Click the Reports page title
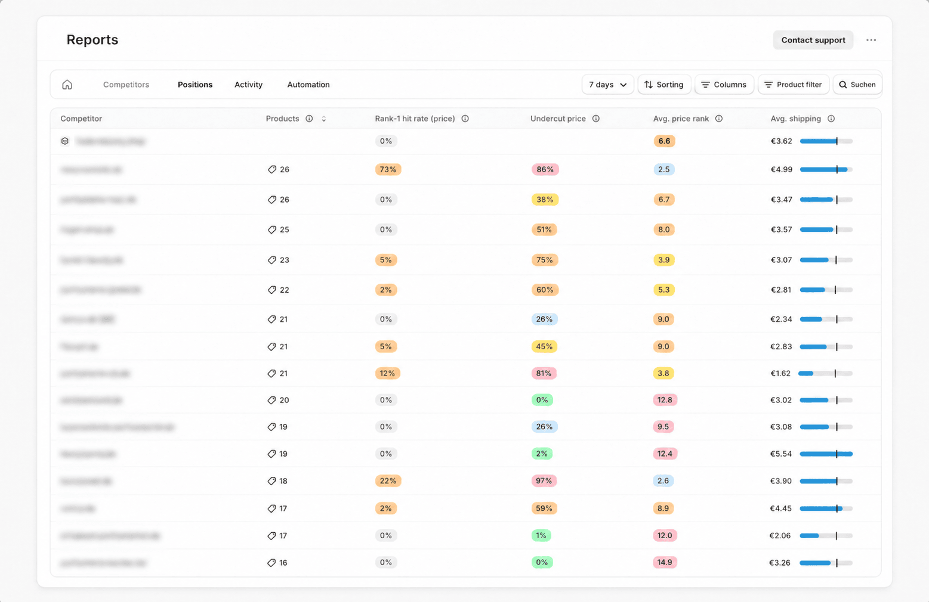The height and width of the screenshot is (602, 929). coord(92,40)
